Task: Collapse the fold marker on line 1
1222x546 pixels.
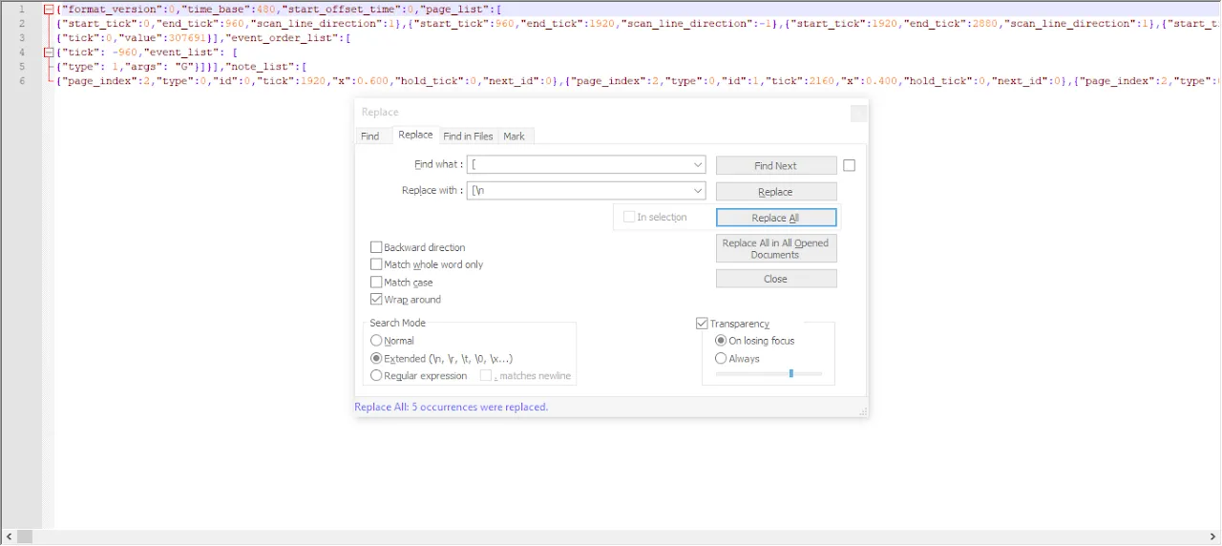Action: 49,10
